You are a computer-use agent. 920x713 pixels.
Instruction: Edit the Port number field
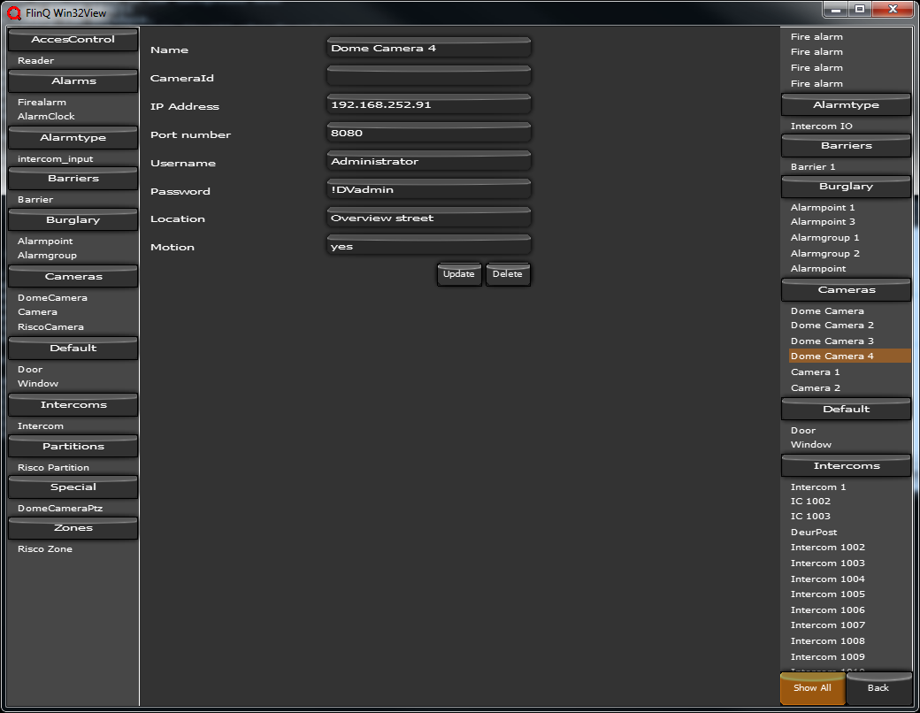429,133
